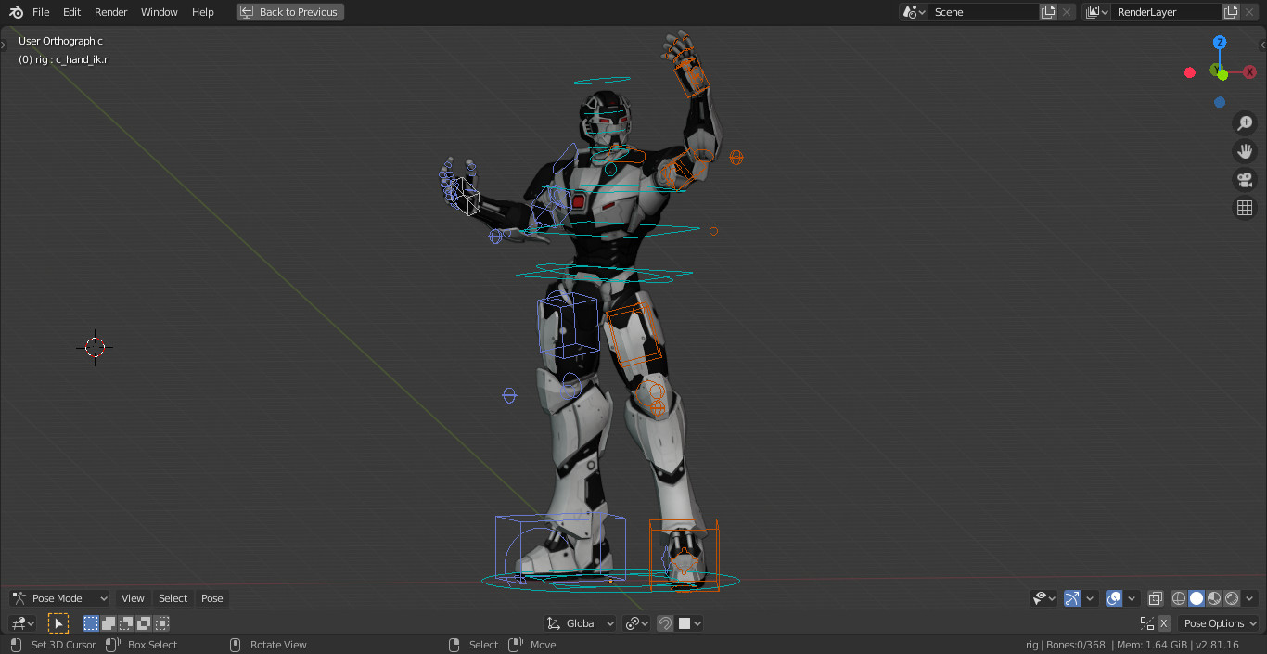Open the Global transform orientation dropdown
Viewport: 1267px width, 654px height.
(579, 622)
